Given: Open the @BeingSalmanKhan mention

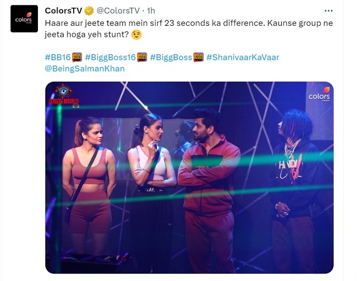Looking at the screenshot, I should [85, 69].
